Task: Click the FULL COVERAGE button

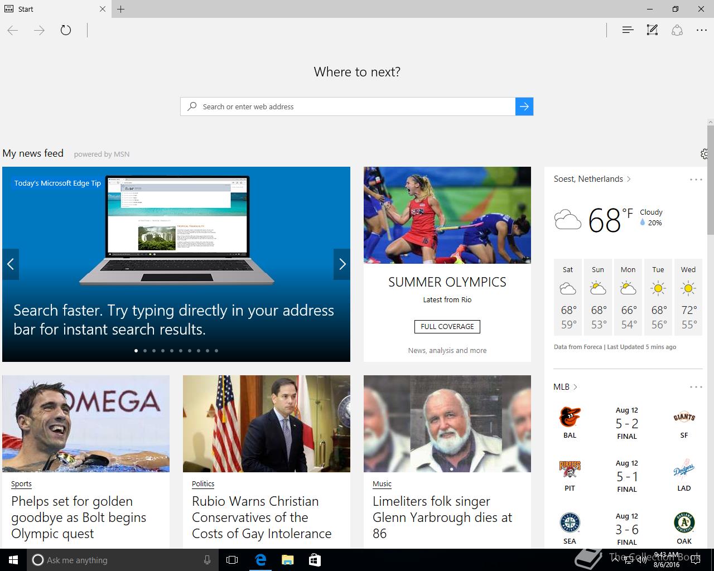Action: (x=447, y=327)
